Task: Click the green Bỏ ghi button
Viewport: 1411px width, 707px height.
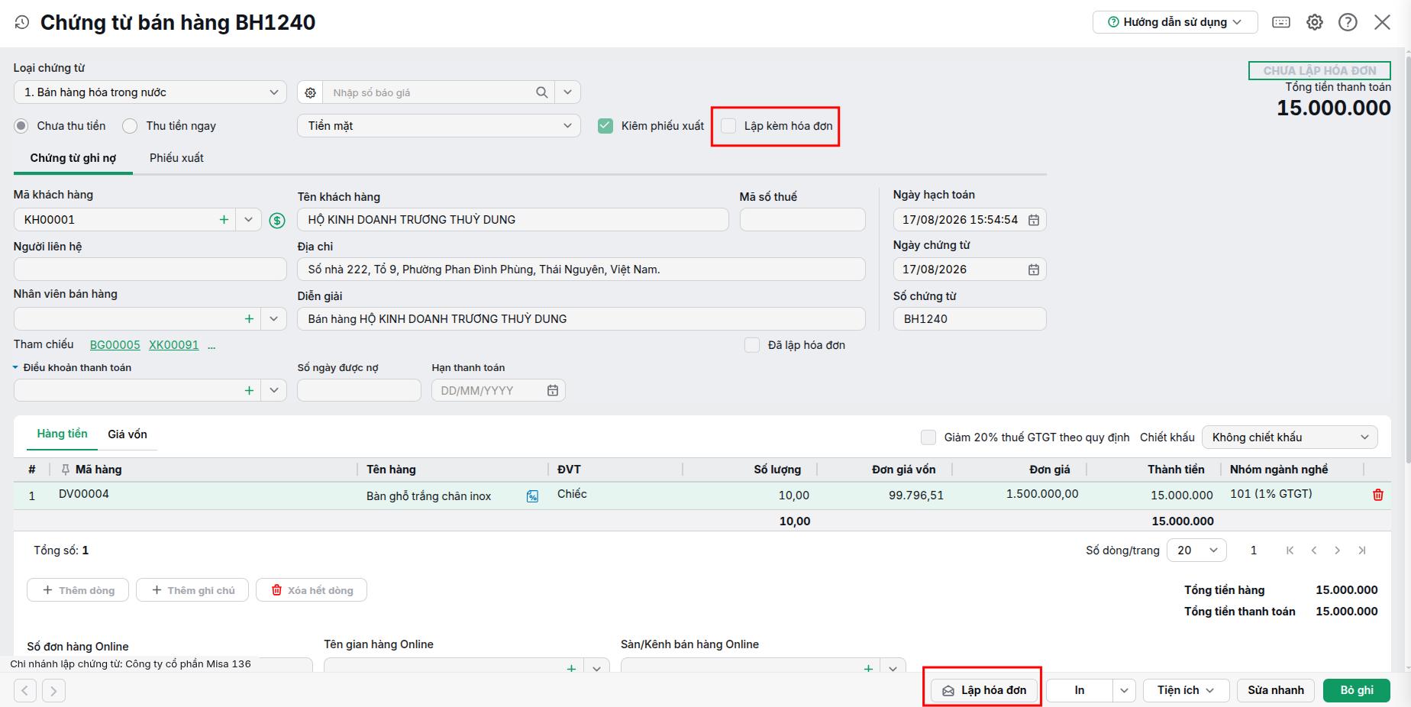Action: [x=1357, y=691]
